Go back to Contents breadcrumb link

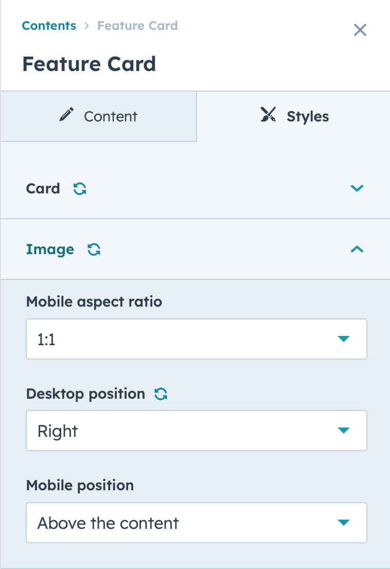49,26
